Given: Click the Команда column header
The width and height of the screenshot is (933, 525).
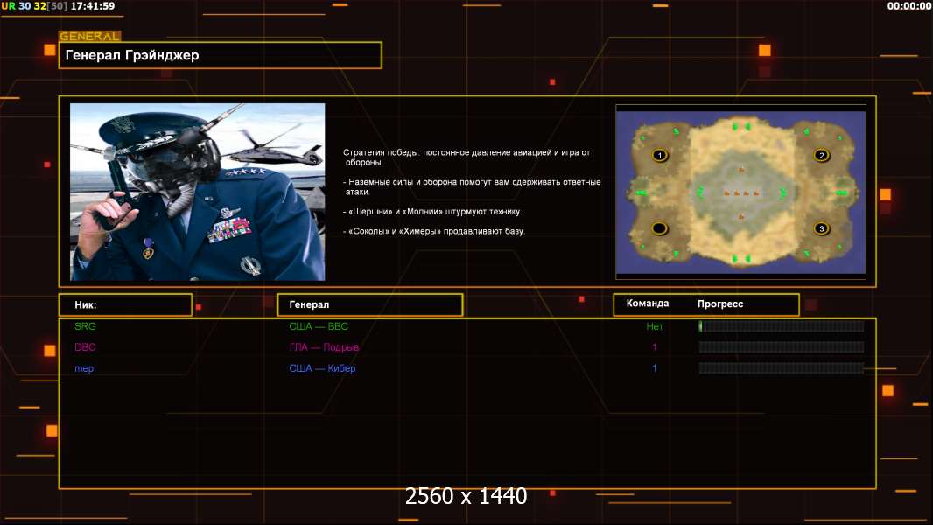Looking at the screenshot, I should click(648, 304).
